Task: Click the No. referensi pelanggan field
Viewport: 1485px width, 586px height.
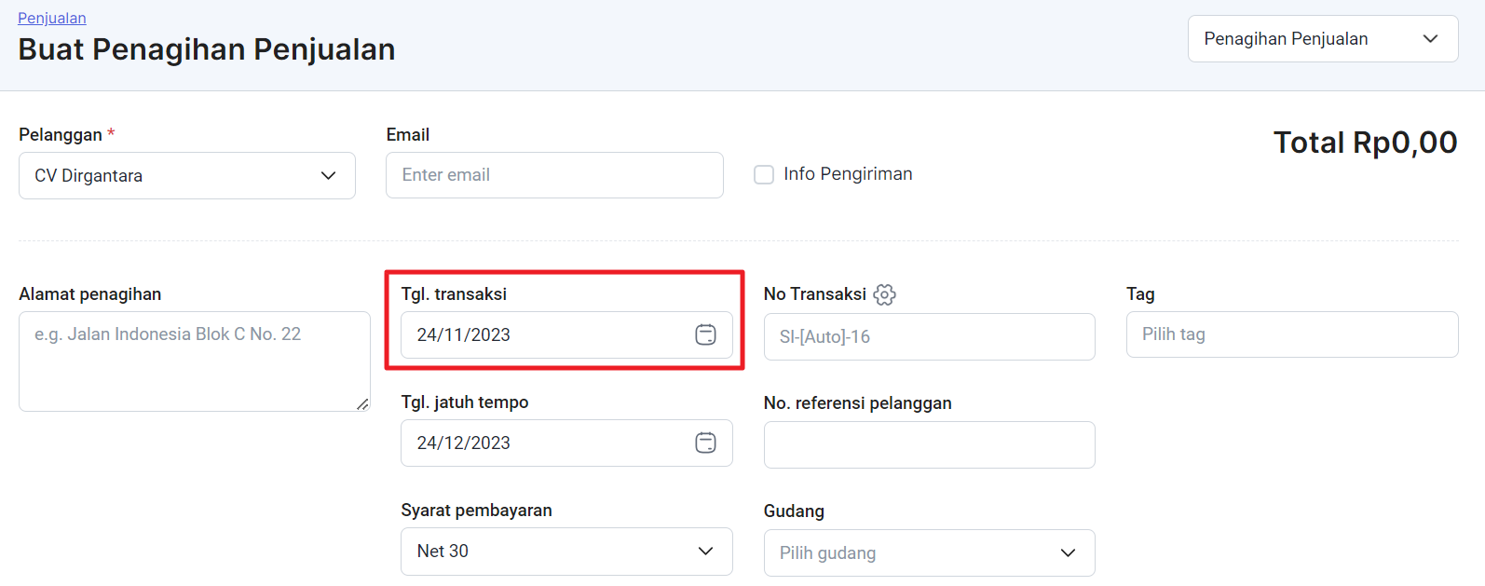Action: coord(929,444)
